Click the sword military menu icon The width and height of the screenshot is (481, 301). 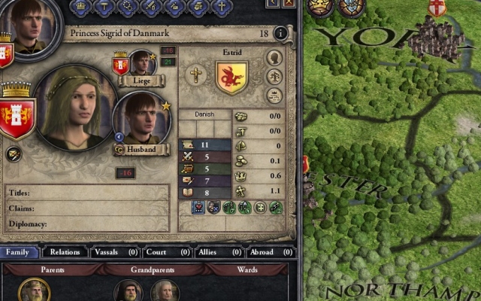[151, 7]
